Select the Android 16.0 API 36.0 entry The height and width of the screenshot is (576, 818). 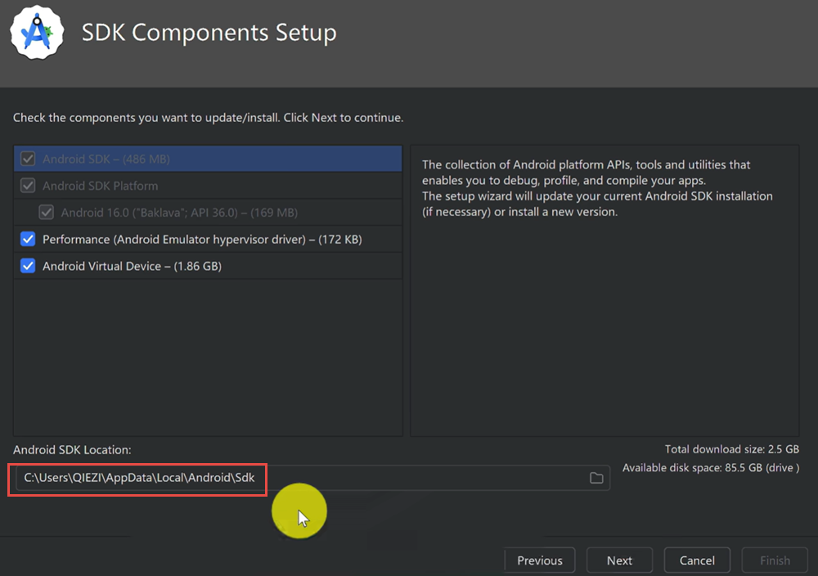[x=179, y=213]
